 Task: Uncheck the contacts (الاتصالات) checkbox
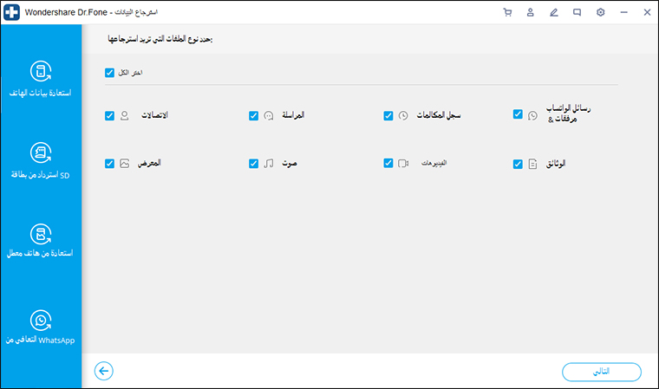[x=110, y=115]
